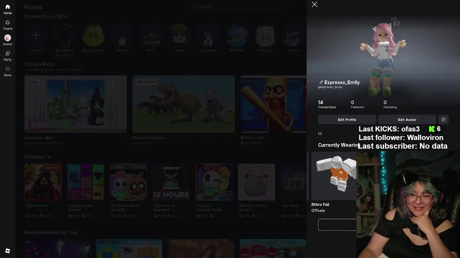Open the MERCURY connection avatar
This screenshot has height=258, width=460.
pyautogui.click(x=237, y=35)
